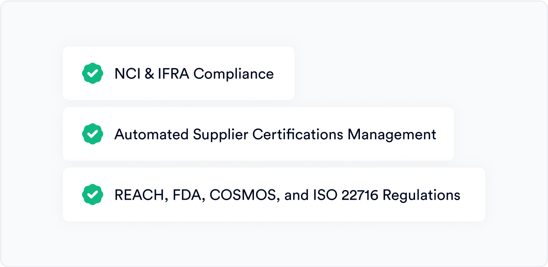This screenshot has height=267, width=548.
Task: Click the word Compliance in the first card
Action: point(233,74)
